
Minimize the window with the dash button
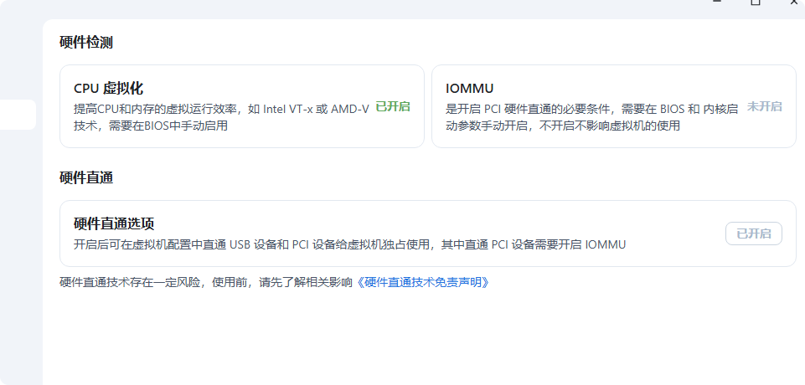click(x=717, y=2)
